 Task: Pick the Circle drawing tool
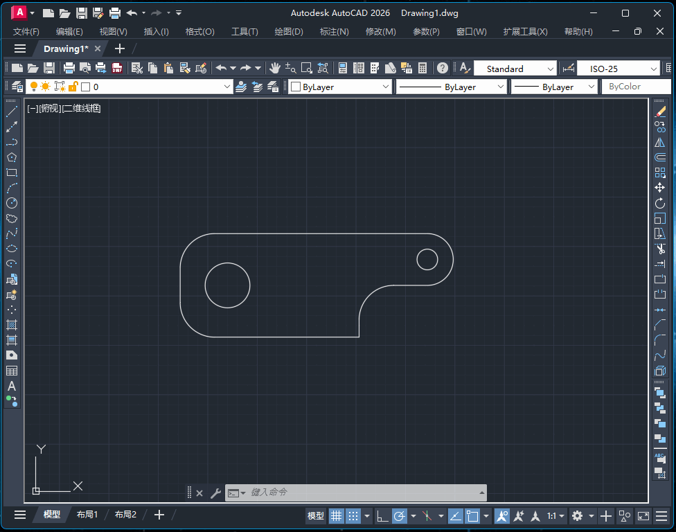pyautogui.click(x=12, y=203)
